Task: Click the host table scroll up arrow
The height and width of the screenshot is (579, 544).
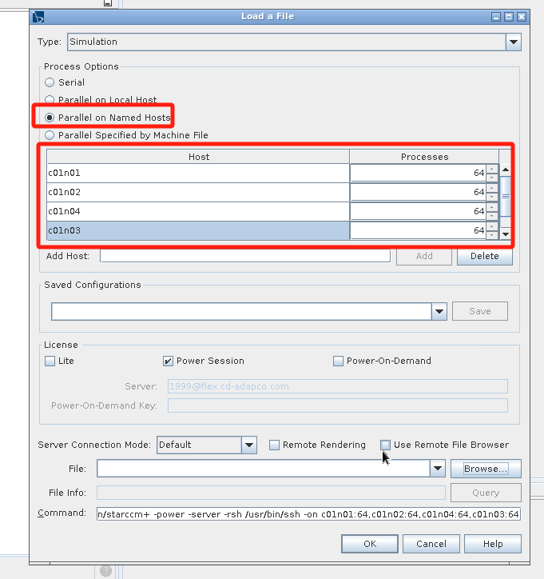Action: (506, 170)
